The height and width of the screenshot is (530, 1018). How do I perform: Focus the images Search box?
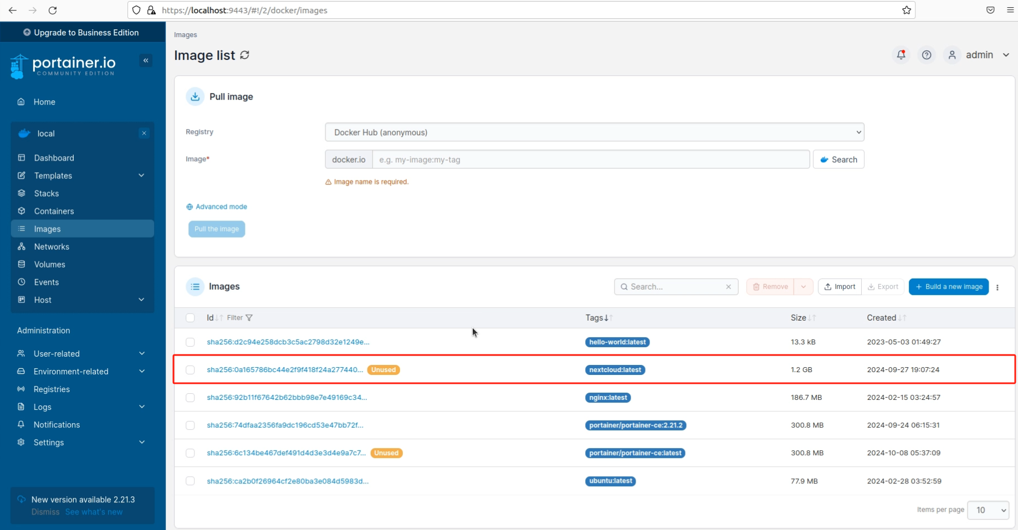[x=676, y=287]
